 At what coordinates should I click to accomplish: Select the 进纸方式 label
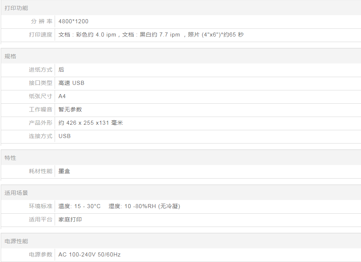[x=41, y=70]
